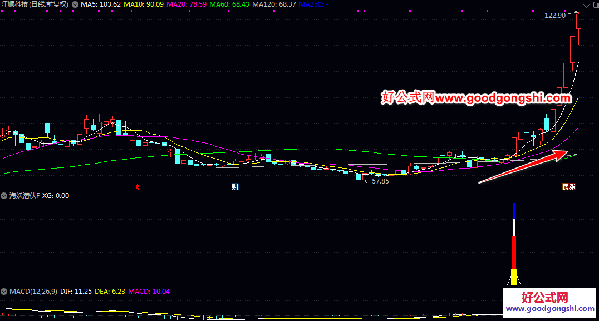The height and width of the screenshot is (321, 599).
Task: Click the DEA: 6.23 value
Action: (x=110, y=292)
